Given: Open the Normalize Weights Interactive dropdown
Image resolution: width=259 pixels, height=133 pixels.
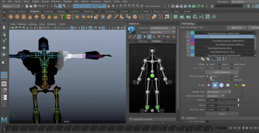Looking at the screenshot, I should 216,96.
